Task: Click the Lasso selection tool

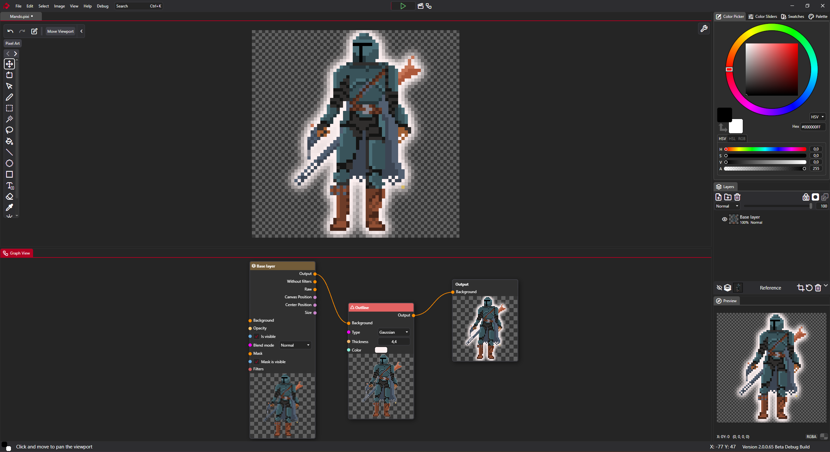Action: (9, 130)
